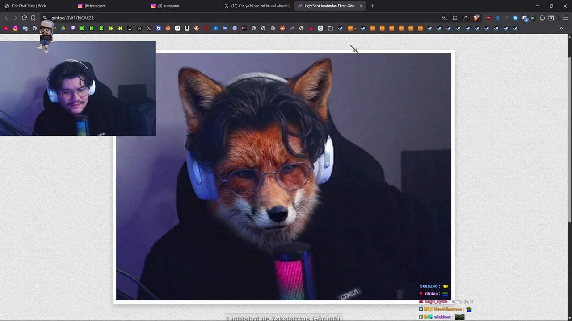Screen dimensions: 572x321
Task: Click the Shazam extension icon
Action: (x=515, y=18)
